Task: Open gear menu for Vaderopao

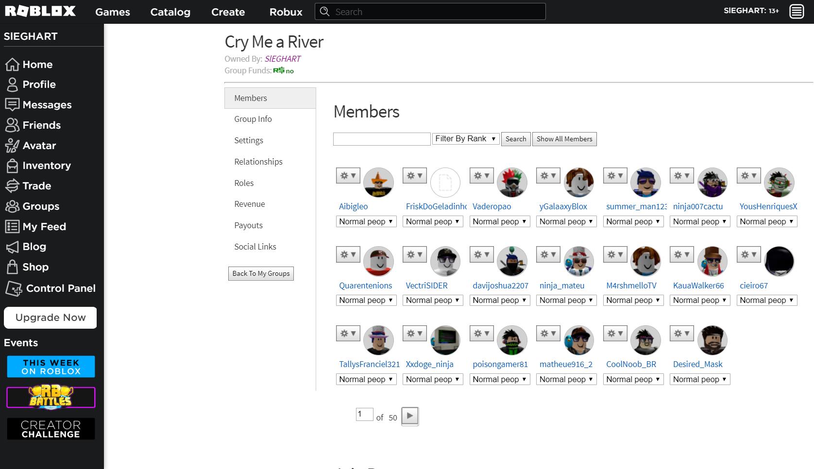Action: (481, 176)
